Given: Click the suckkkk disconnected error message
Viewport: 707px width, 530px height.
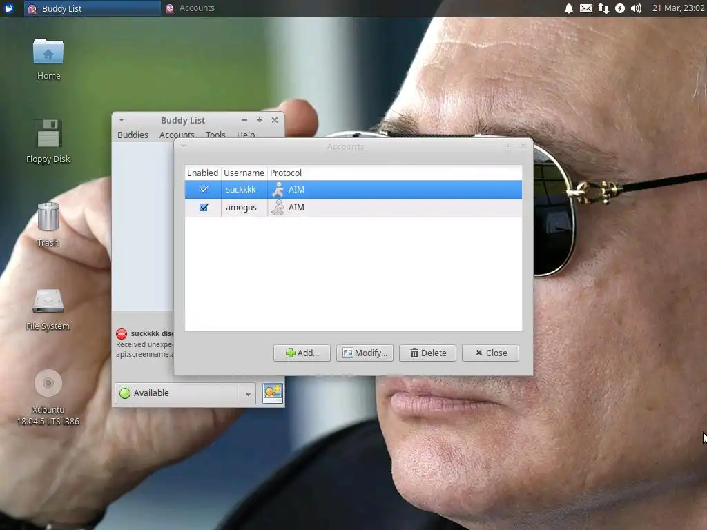Looking at the screenshot, I should pos(145,344).
